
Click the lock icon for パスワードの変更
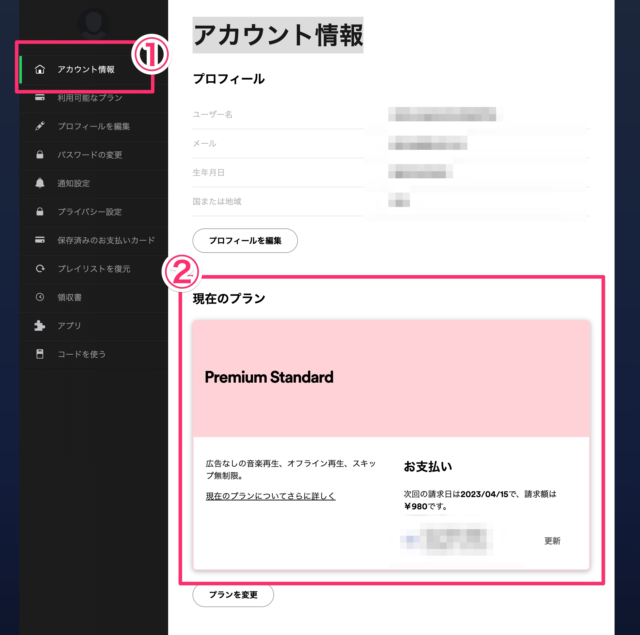click(40, 155)
